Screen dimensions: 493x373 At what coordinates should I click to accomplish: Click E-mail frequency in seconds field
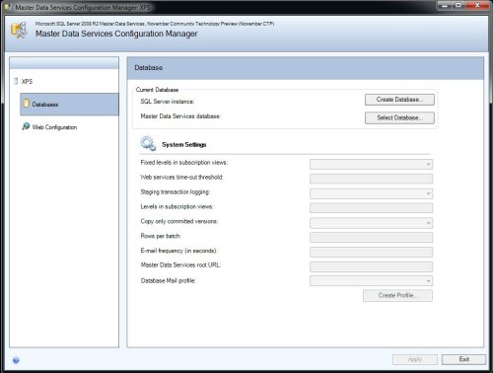(x=371, y=252)
